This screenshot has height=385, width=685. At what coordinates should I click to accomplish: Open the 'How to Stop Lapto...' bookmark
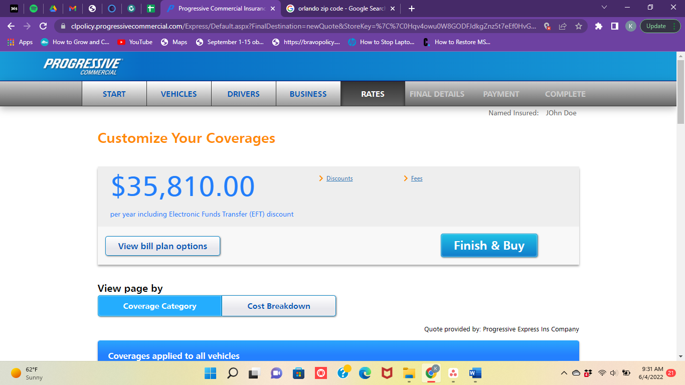pos(381,42)
